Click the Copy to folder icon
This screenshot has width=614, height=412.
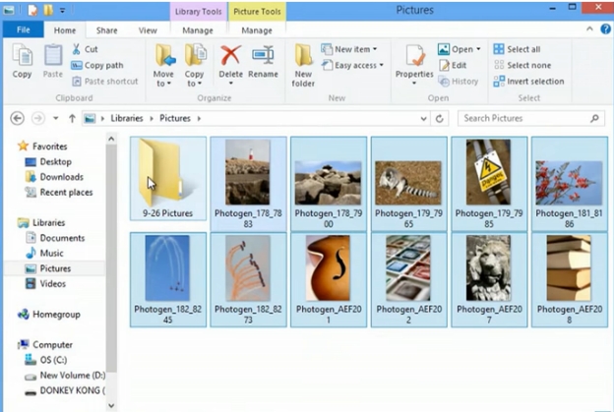coord(195,55)
